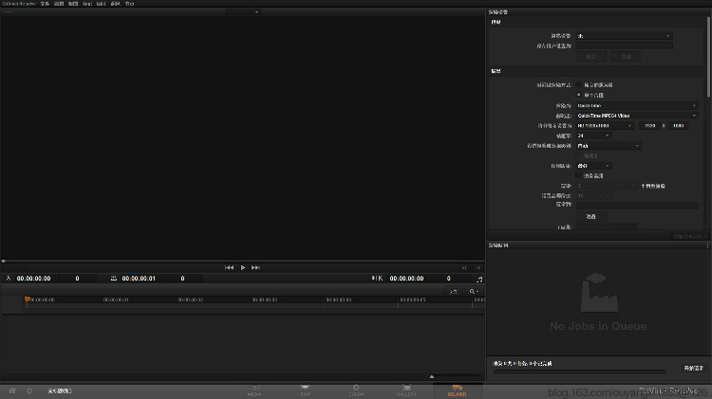
Task: Toggle the render audio checkbox
Action: [579, 175]
